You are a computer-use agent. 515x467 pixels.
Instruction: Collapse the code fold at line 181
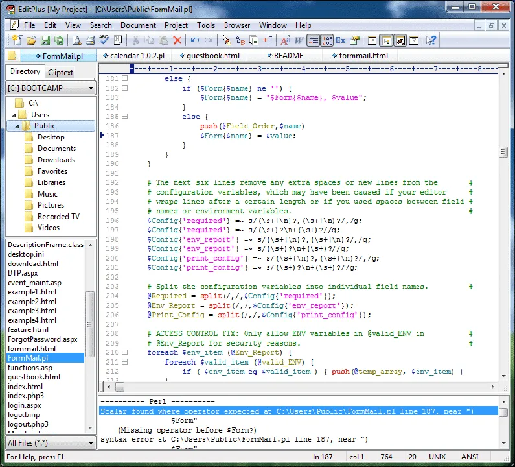pyautogui.click(x=124, y=78)
